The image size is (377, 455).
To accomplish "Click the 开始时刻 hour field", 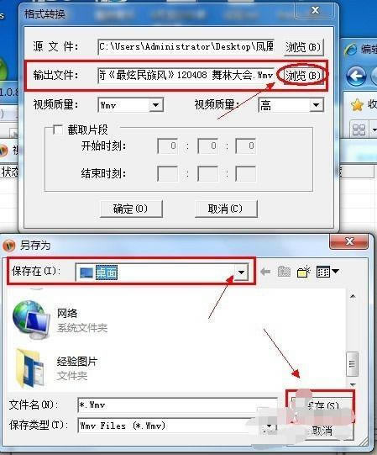I will click(167, 145).
